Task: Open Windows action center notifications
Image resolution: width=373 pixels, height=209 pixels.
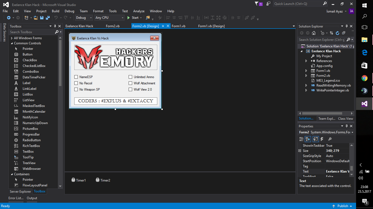Action: click(x=365, y=202)
